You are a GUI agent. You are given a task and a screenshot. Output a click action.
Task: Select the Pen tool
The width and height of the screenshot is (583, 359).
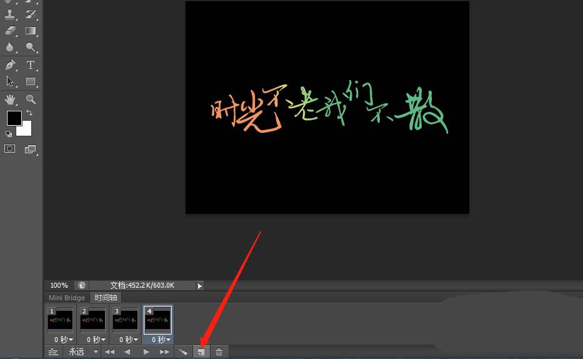(x=10, y=64)
